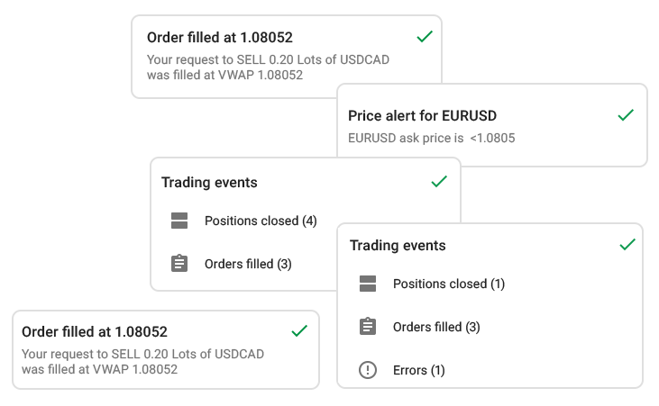Open the Positions closed (4) entry
This screenshot has height=406, width=659.
(261, 221)
